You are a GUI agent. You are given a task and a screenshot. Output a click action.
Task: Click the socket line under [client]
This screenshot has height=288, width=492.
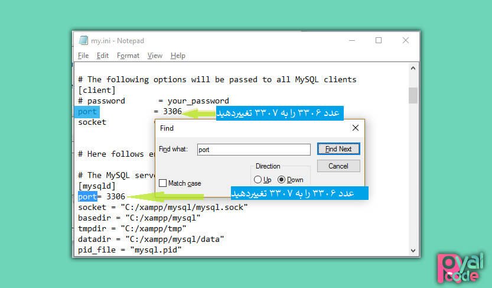[x=92, y=122]
